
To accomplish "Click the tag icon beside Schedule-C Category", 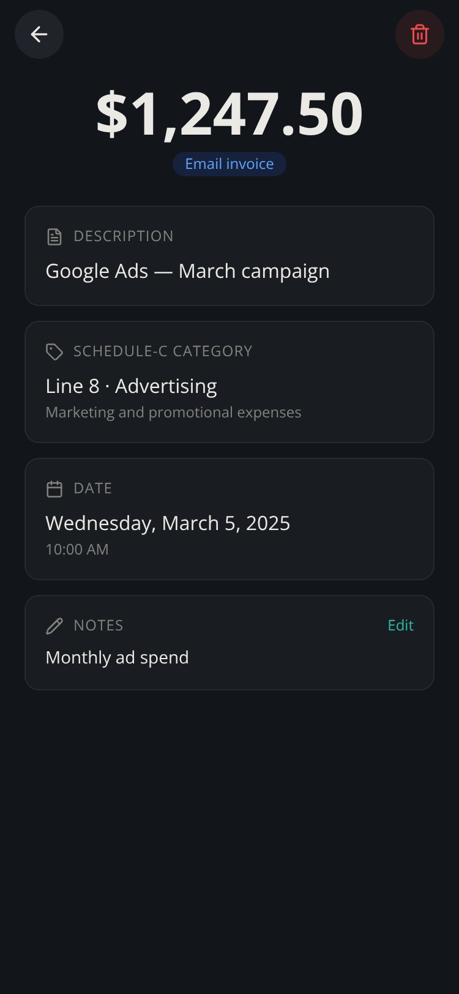I will click(54, 351).
